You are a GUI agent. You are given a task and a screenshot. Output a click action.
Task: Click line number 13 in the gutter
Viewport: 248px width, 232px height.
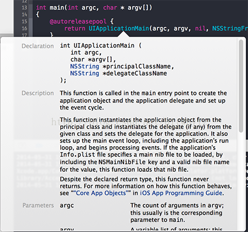tap(24, 8)
